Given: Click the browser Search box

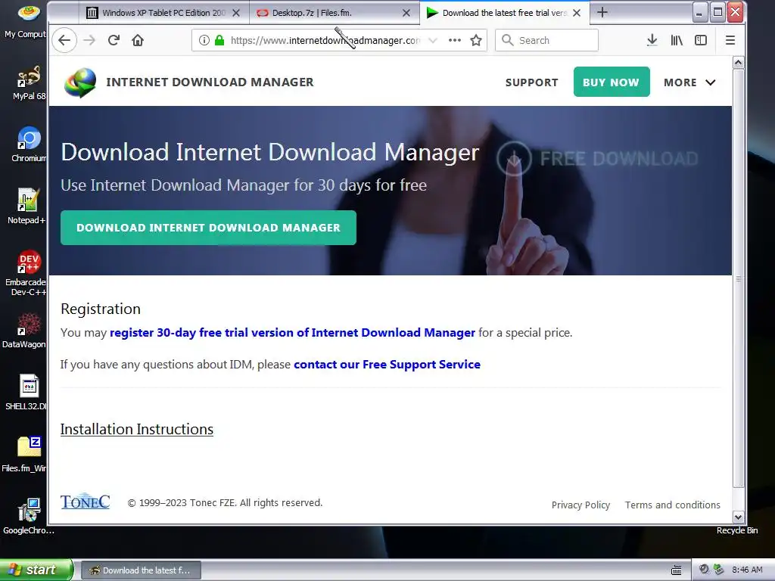Looking at the screenshot, I should (x=546, y=40).
